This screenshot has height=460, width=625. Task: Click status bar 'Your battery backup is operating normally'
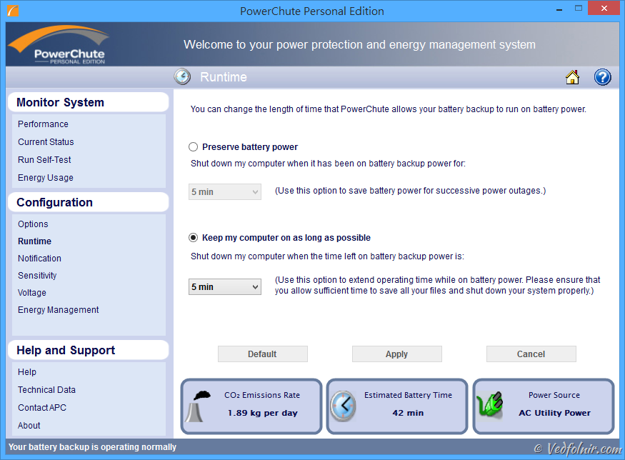pyautogui.click(x=92, y=447)
